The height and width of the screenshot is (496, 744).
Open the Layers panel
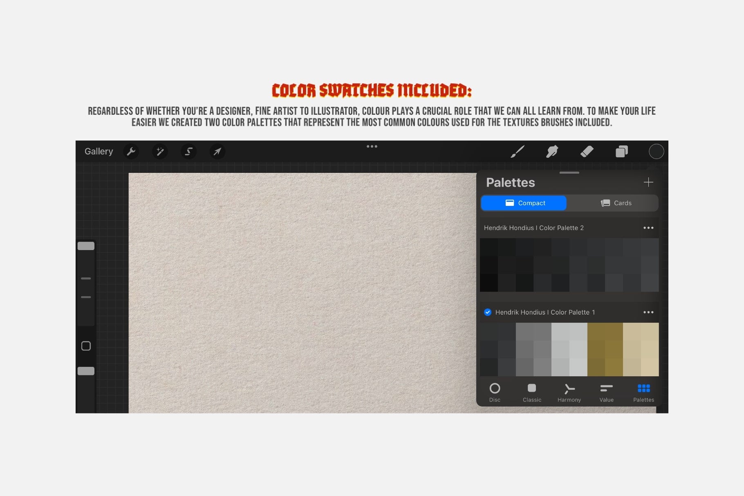pos(622,152)
